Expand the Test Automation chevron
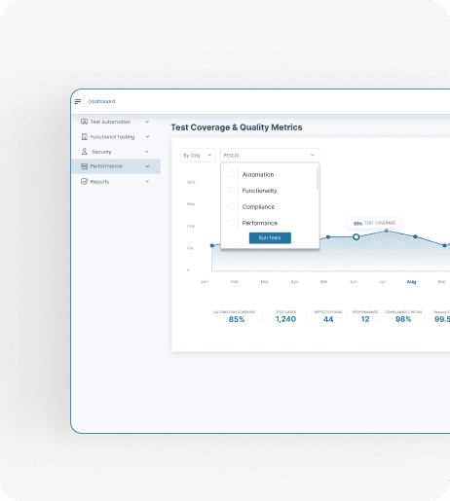 [x=147, y=122]
